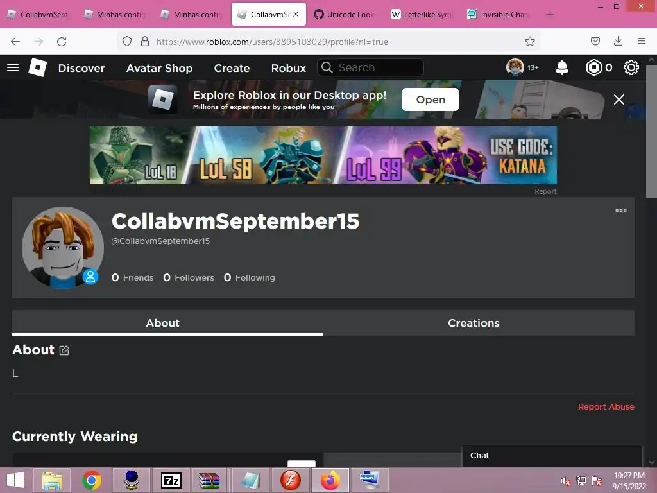657x493 pixels.
Task: Click the muted volume tray icon
Action: [x=566, y=481]
